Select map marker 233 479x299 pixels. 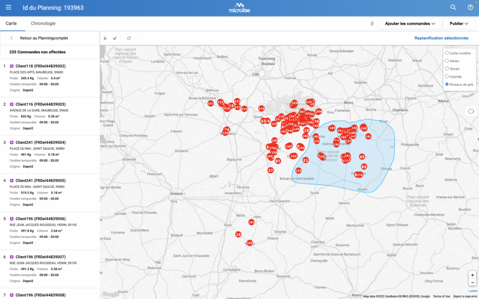click(237, 101)
